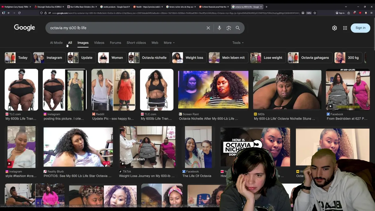The width and height of the screenshot is (375, 211).
Task: Select the 300 kg filter chip
Action: [x=348, y=58]
